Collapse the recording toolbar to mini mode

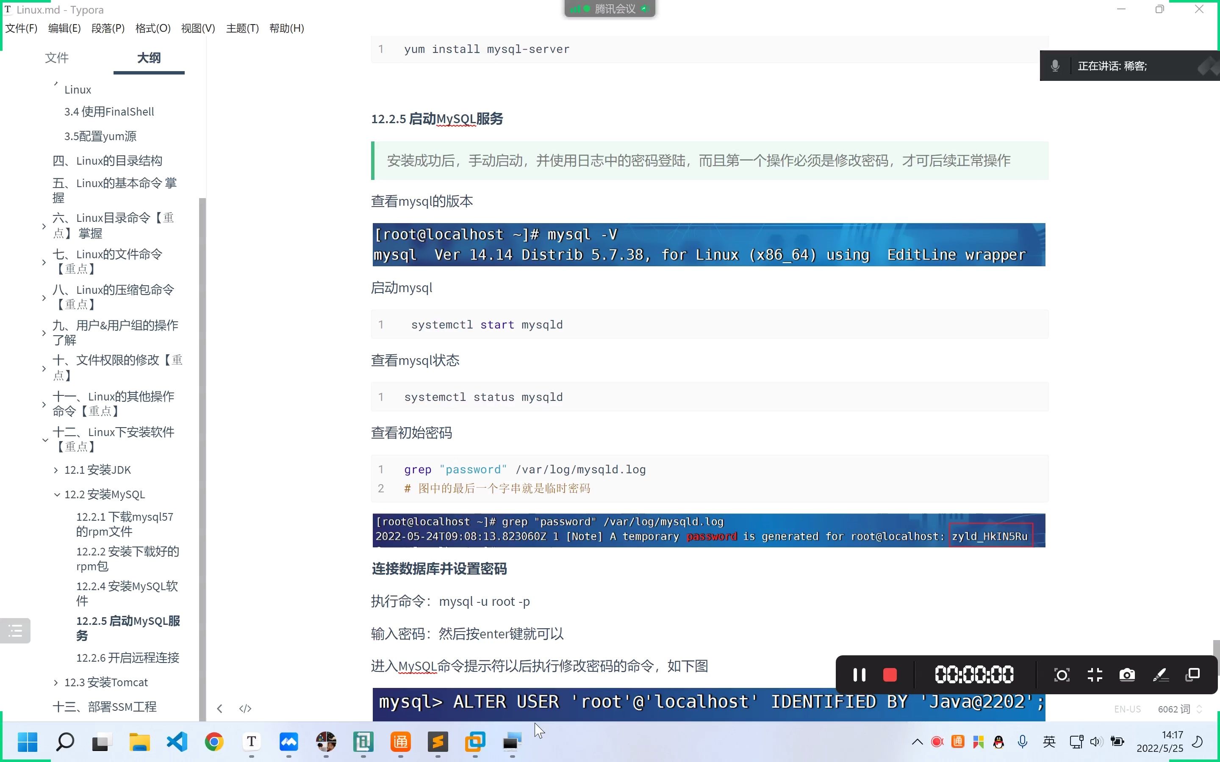coord(1095,675)
